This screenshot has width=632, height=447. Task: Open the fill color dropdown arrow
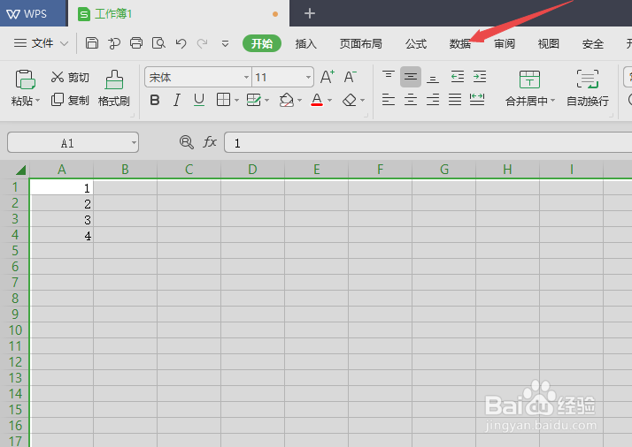(299, 100)
